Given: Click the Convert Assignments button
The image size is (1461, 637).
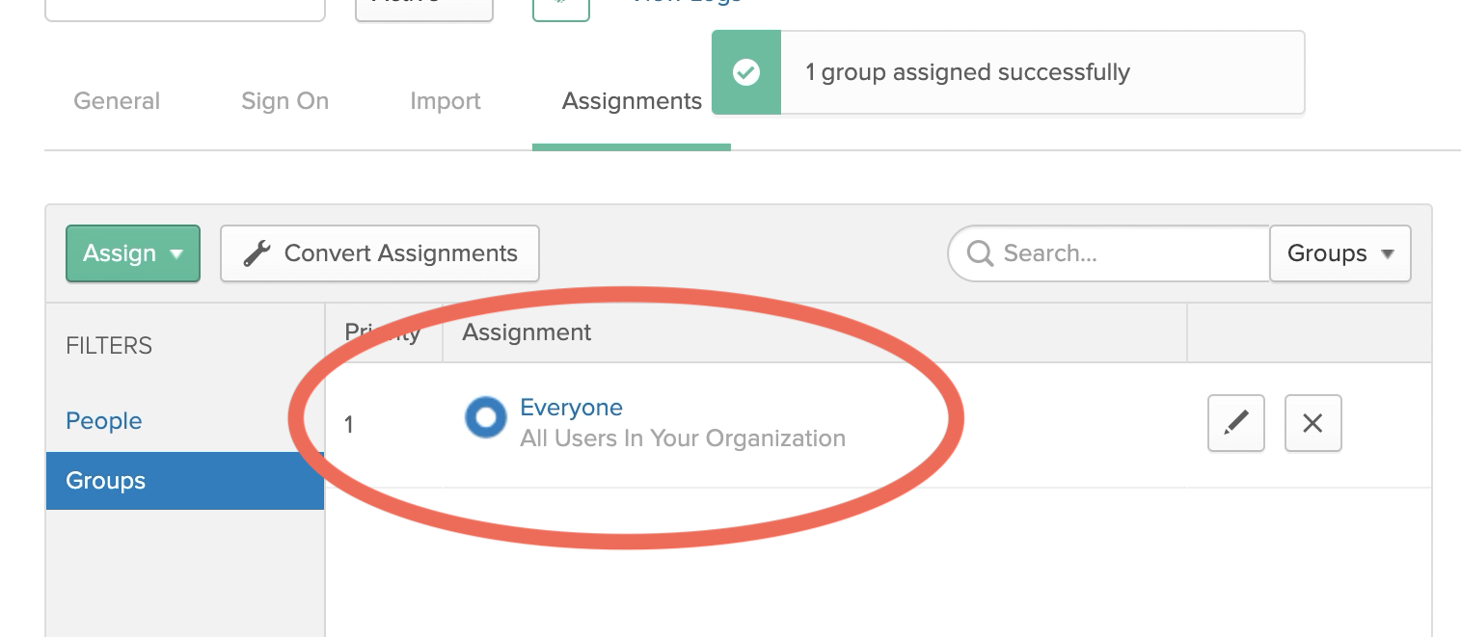Looking at the screenshot, I should point(379,252).
